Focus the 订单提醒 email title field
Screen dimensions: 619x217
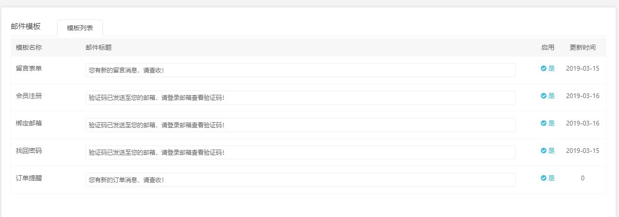[x=300, y=180]
